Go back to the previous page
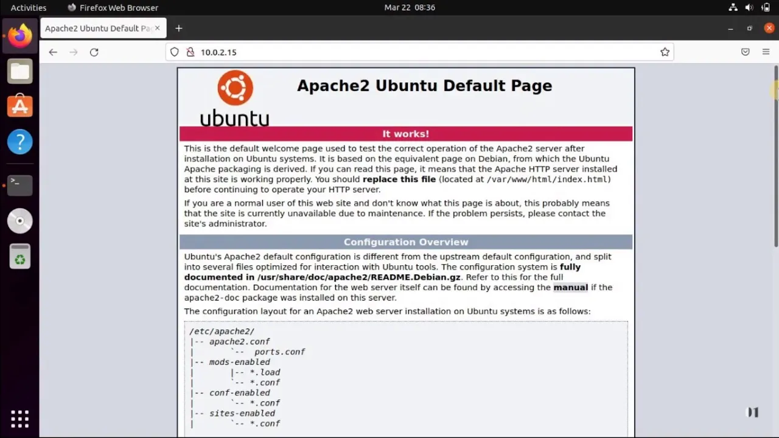779x438 pixels. coord(53,52)
